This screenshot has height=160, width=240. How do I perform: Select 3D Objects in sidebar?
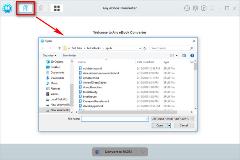coord(55,62)
